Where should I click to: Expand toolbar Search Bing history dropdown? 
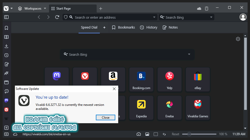[211, 17]
